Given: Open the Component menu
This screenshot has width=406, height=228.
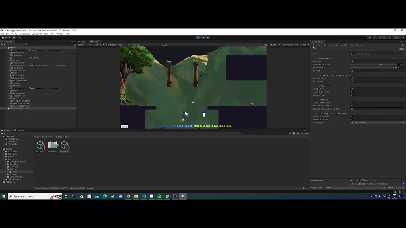Looking at the screenshot, I should [36, 34].
